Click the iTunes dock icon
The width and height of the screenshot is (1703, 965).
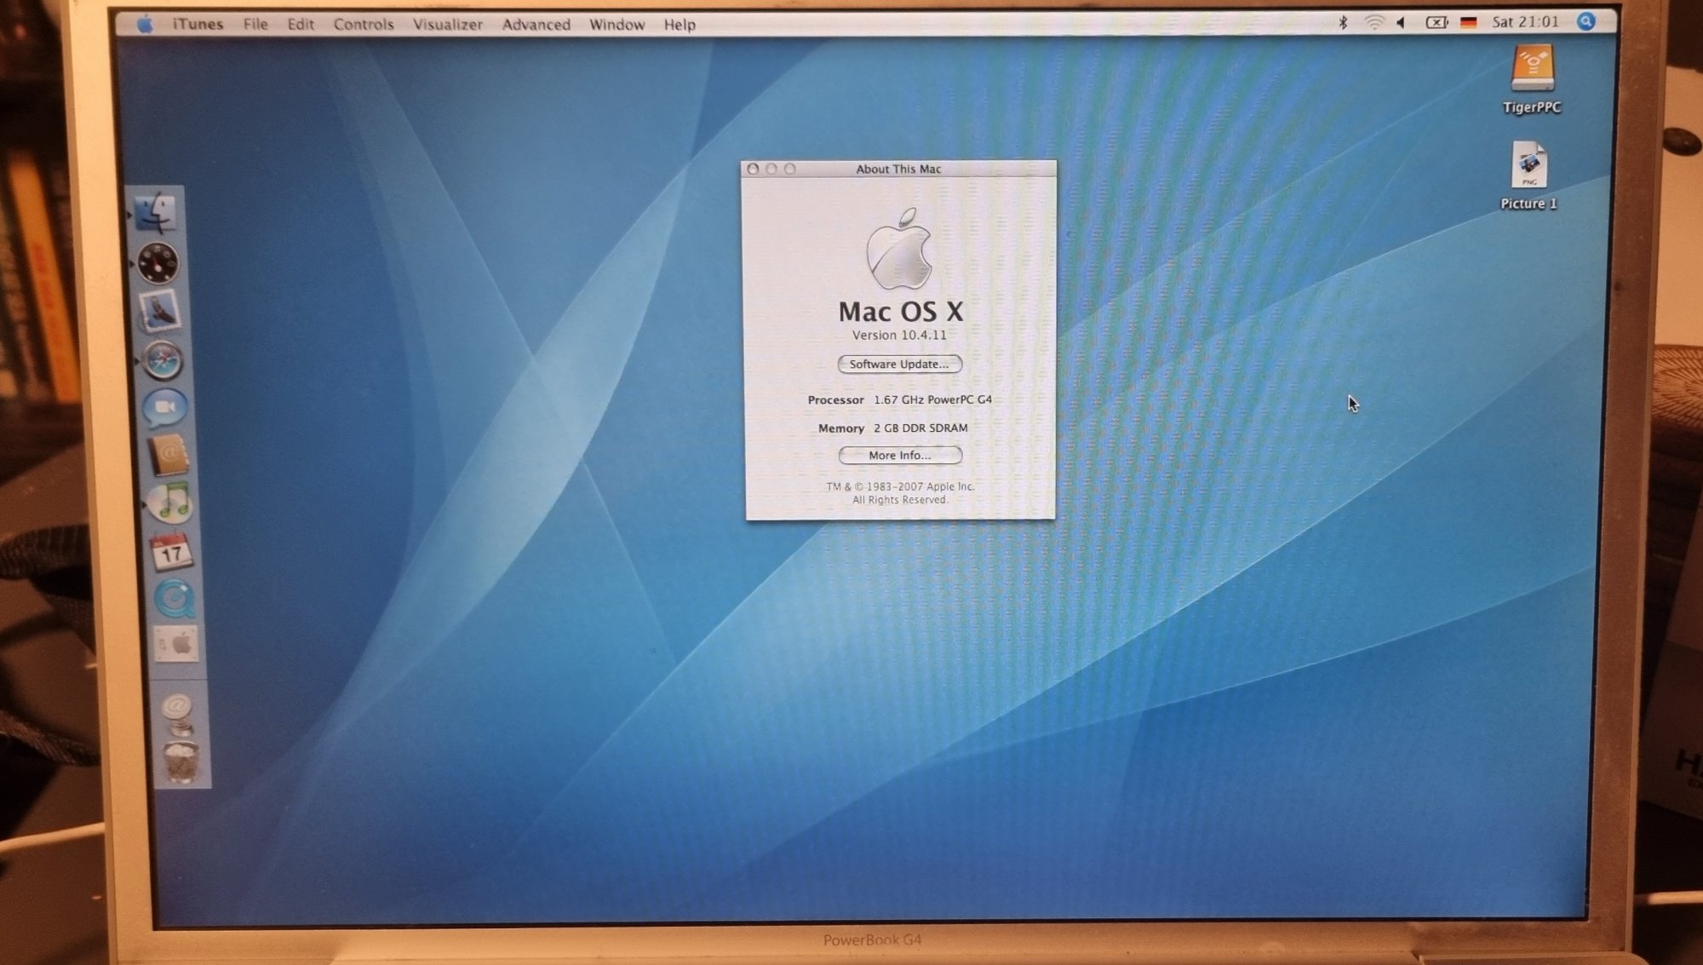click(171, 503)
